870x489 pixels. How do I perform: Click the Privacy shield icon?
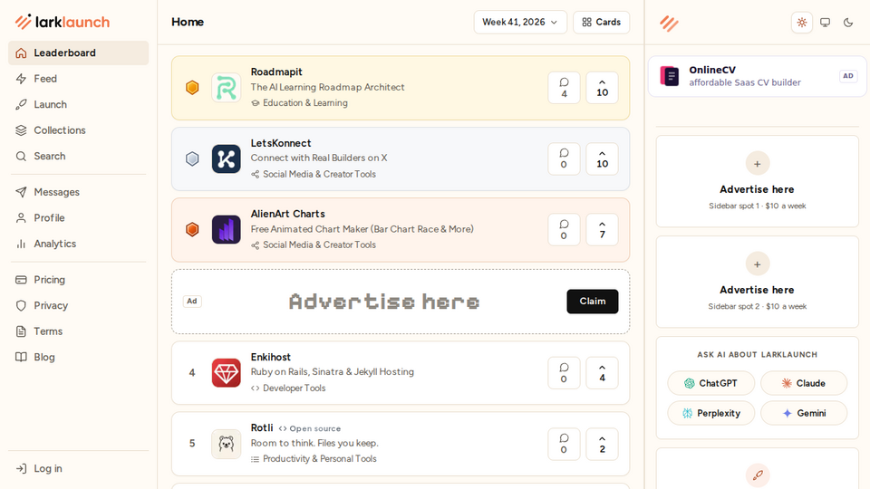tap(21, 305)
